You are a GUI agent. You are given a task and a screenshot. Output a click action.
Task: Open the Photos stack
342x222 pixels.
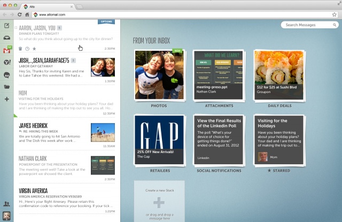coord(159,75)
